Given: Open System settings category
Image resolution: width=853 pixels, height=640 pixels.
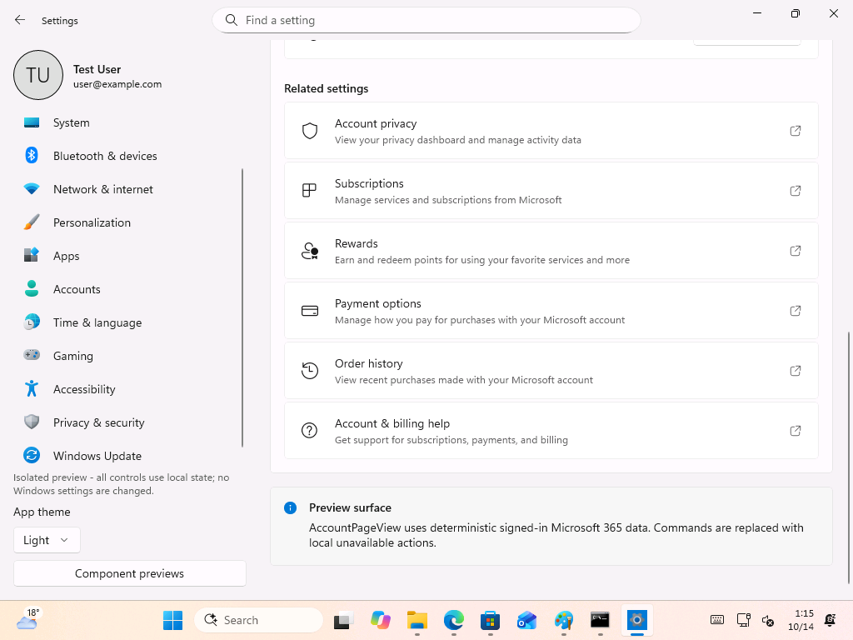Looking at the screenshot, I should tap(127, 122).
